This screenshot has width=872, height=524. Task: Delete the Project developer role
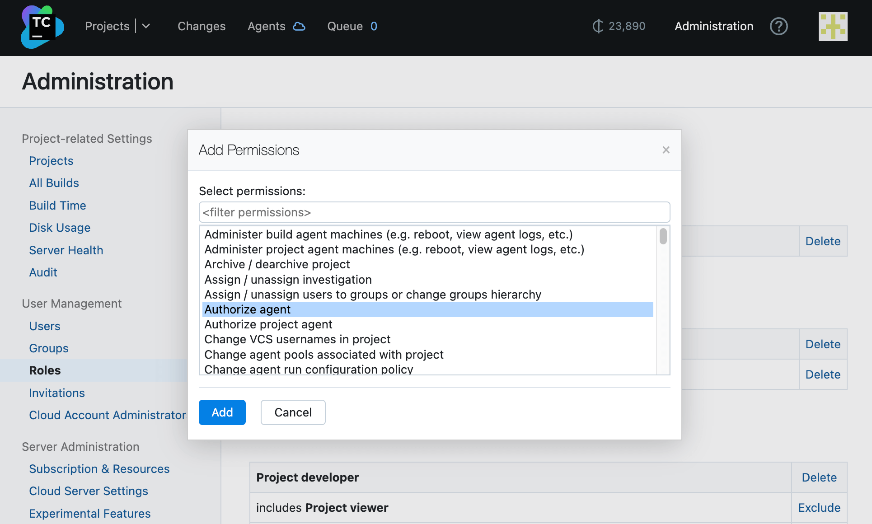pos(819,477)
